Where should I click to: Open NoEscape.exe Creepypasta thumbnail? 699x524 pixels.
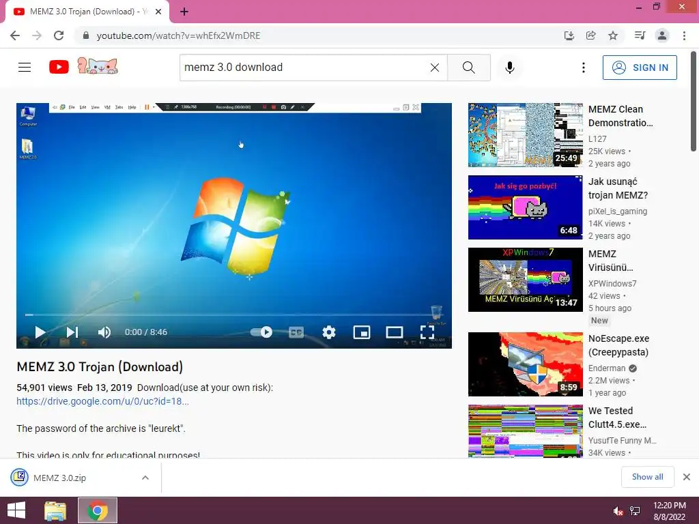pos(525,364)
